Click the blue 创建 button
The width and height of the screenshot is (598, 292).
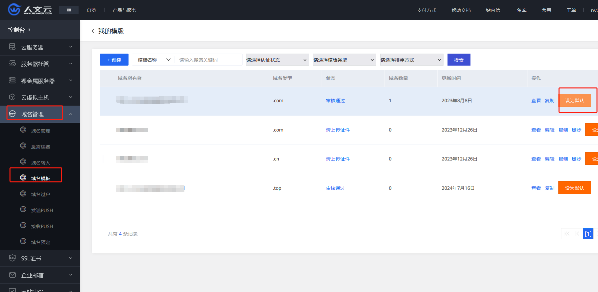(x=114, y=60)
